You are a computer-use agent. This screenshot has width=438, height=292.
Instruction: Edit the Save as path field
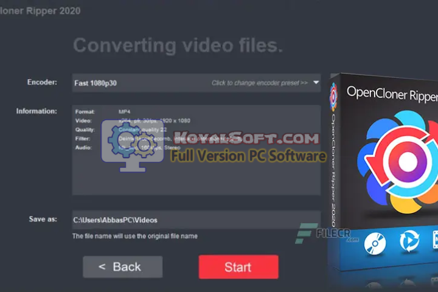(196, 220)
